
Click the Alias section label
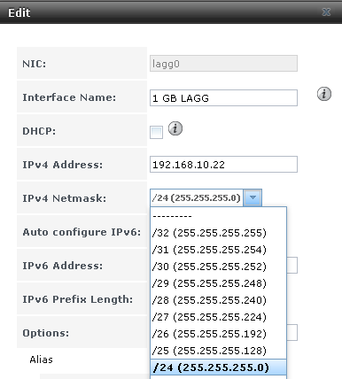41,360
